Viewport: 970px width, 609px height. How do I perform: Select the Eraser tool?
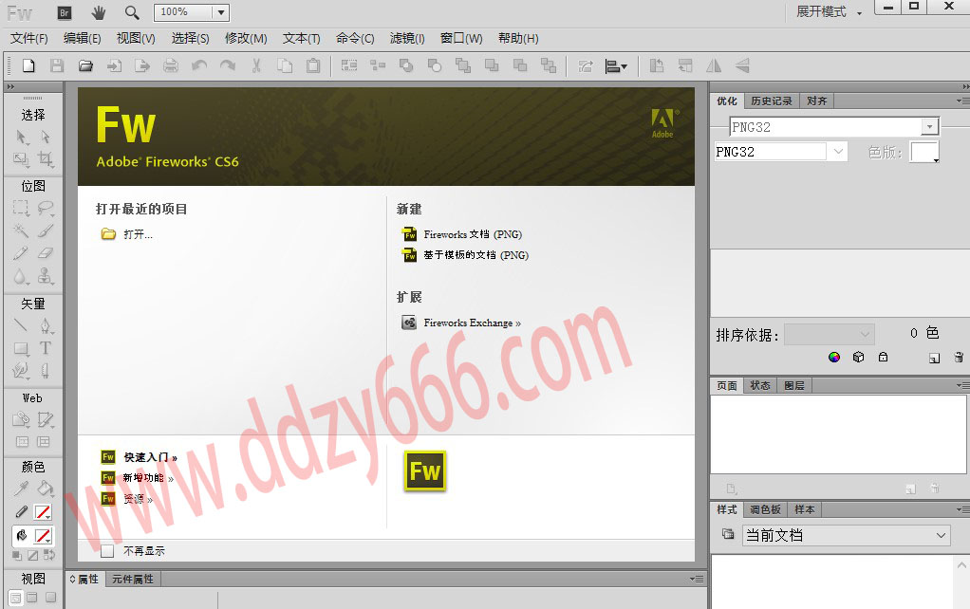pos(46,253)
